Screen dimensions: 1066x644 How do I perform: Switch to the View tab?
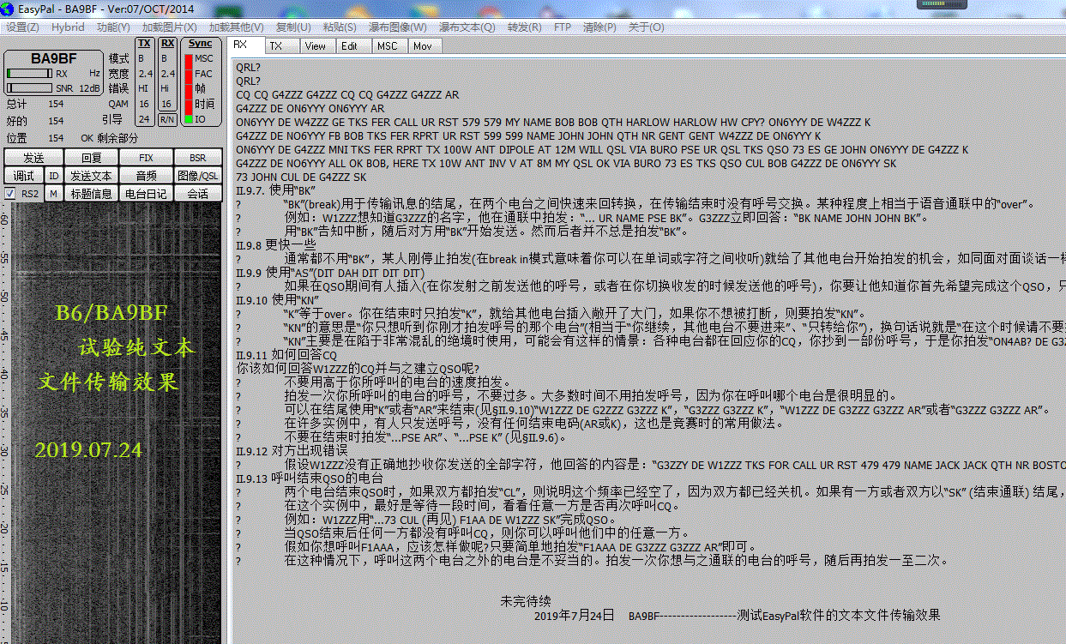coord(316,46)
